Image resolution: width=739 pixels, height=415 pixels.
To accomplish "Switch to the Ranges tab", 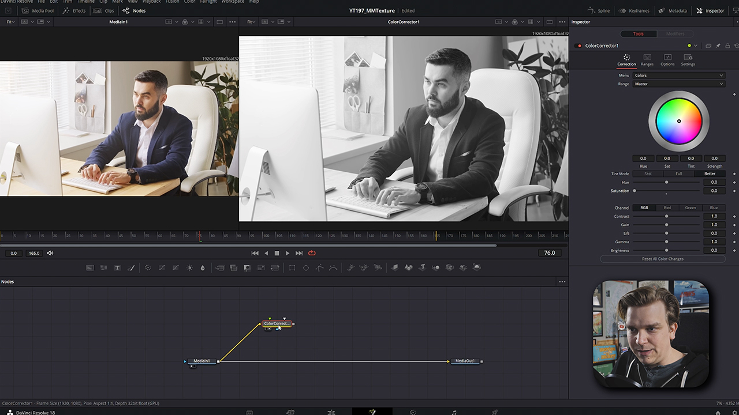I will coord(647,60).
